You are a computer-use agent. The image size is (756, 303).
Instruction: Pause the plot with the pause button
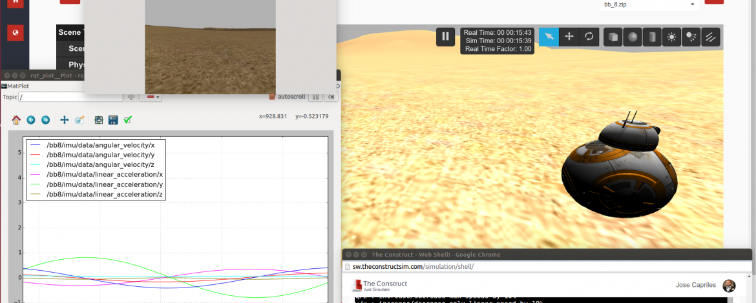point(315,97)
